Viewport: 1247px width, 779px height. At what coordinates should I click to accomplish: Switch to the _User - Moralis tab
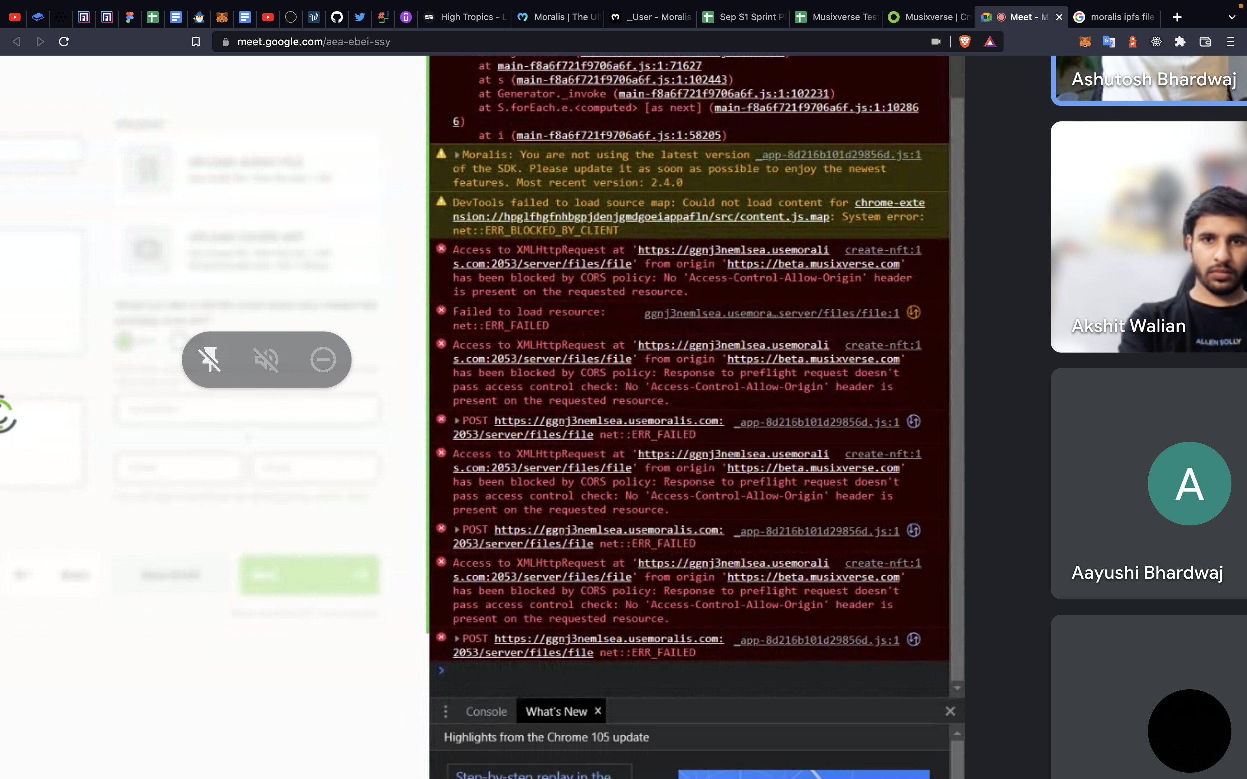click(x=651, y=17)
